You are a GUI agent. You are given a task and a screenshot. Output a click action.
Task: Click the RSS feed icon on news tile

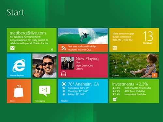[x=64, y=48]
